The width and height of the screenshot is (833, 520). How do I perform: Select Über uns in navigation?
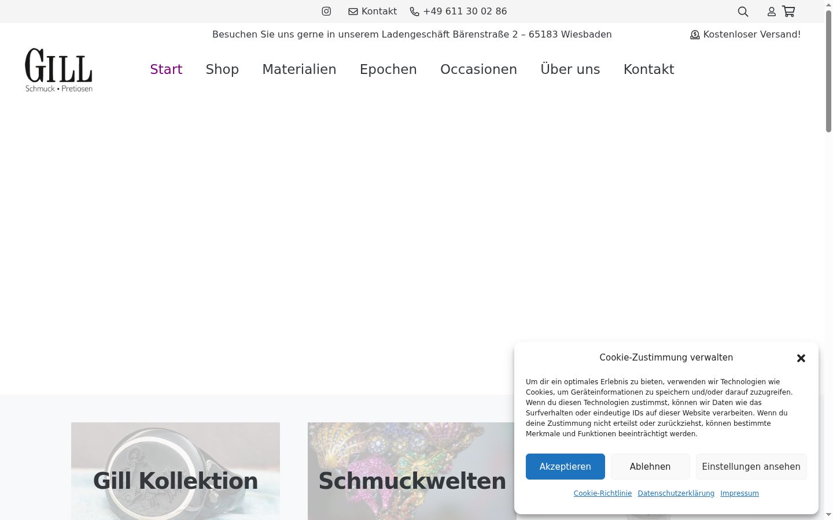click(x=570, y=69)
